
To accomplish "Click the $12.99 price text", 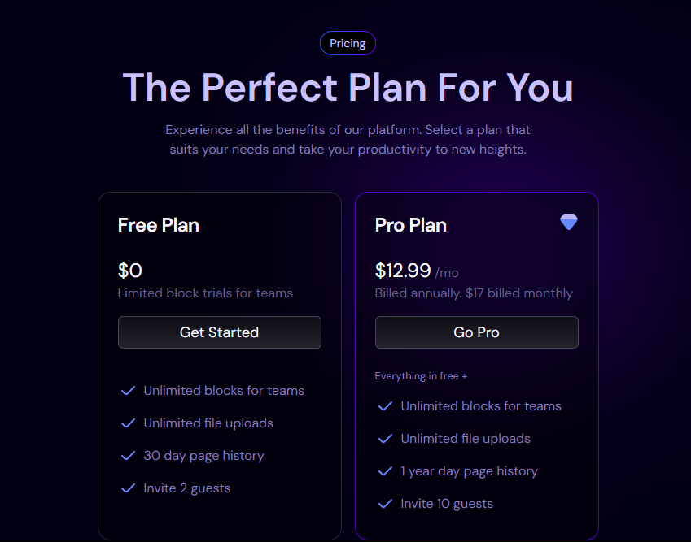I will pos(403,271).
